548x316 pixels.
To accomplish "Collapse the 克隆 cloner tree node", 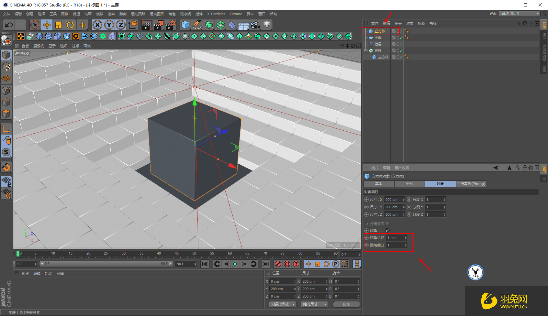I will click(x=366, y=50).
